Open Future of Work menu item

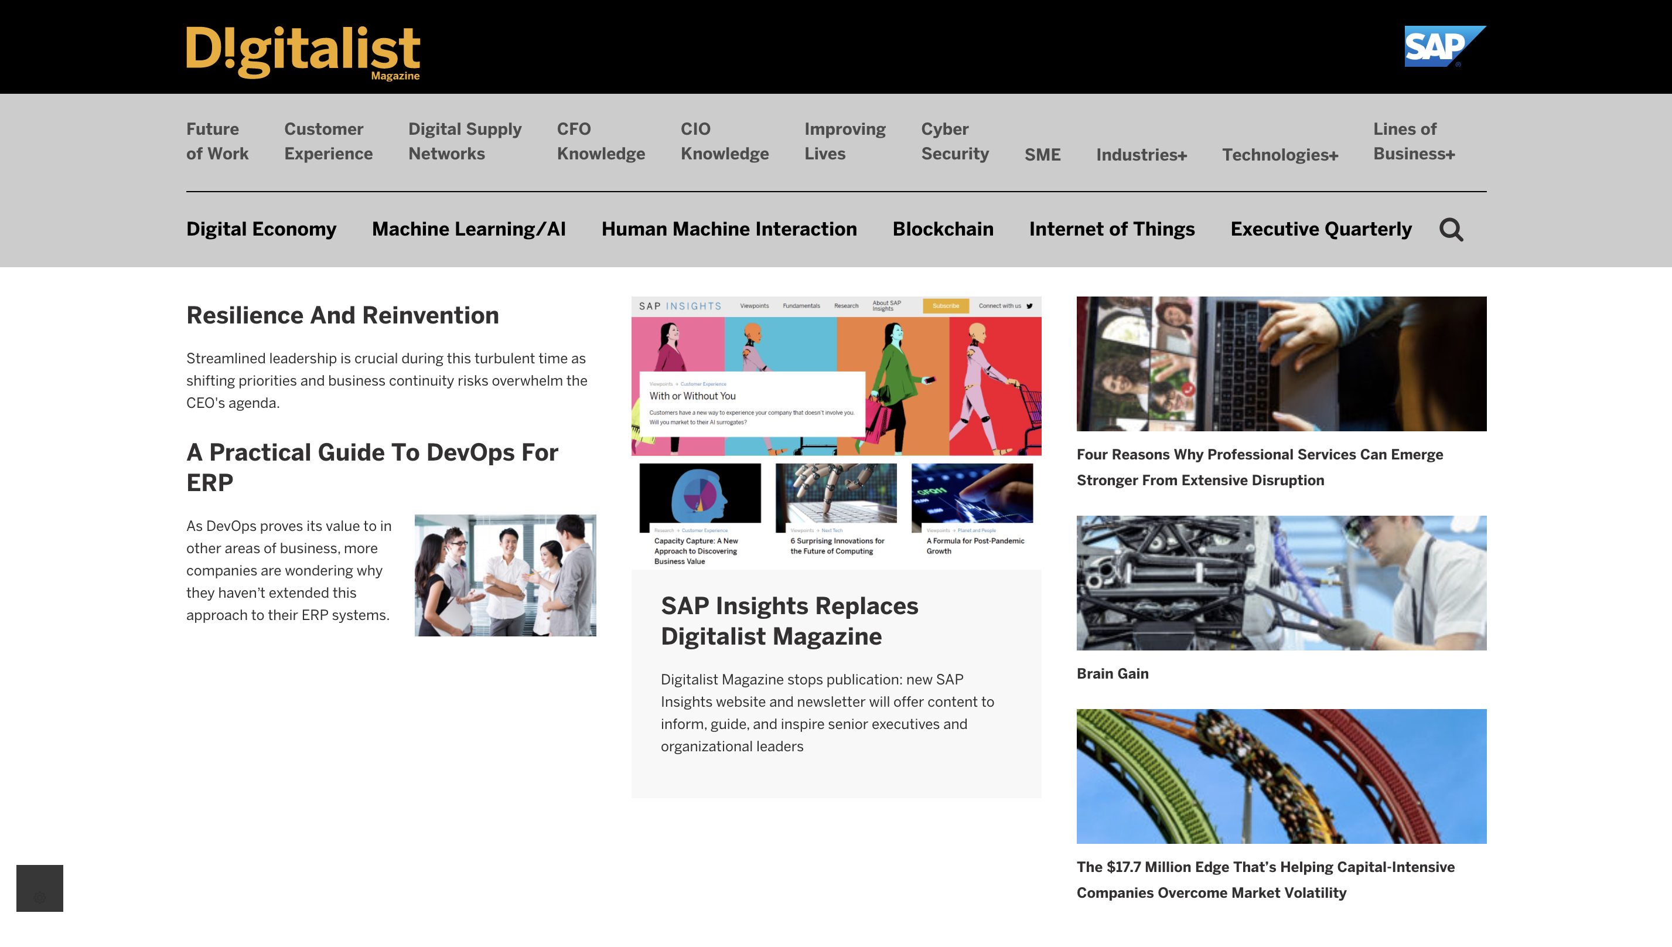pyautogui.click(x=217, y=141)
